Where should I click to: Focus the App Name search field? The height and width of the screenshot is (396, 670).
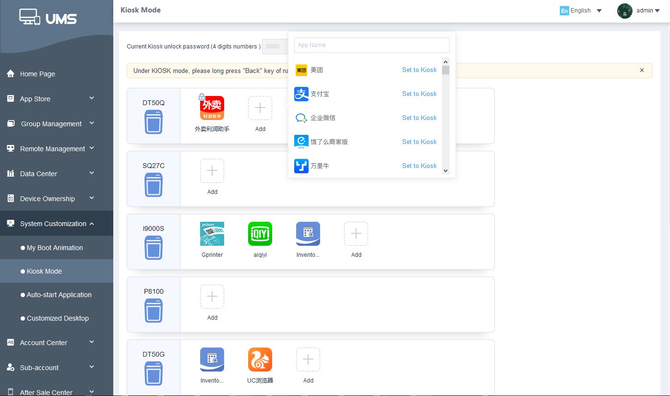pos(372,45)
